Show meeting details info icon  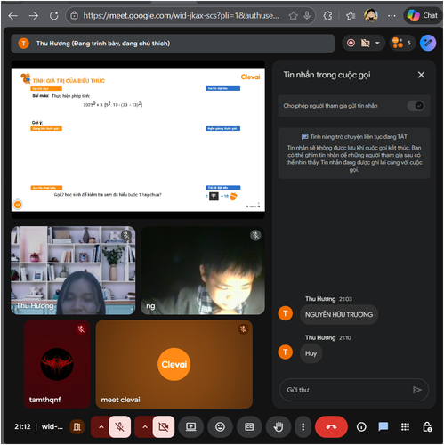tap(361, 427)
